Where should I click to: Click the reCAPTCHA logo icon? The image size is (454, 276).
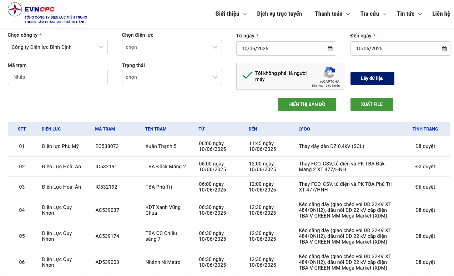tap(329, 73)
